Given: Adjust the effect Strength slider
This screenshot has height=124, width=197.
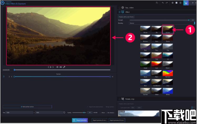Looking at the screenshot, I should click(159, 20).
